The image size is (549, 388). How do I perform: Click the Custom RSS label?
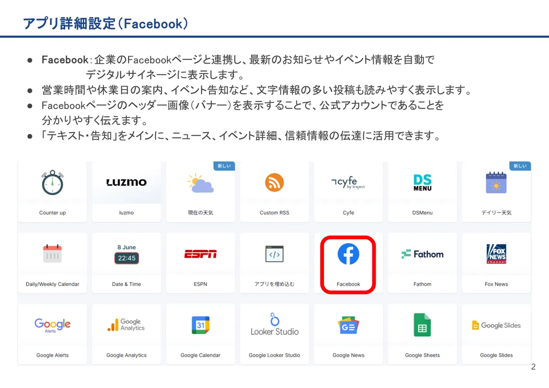(x=274, y=213)
